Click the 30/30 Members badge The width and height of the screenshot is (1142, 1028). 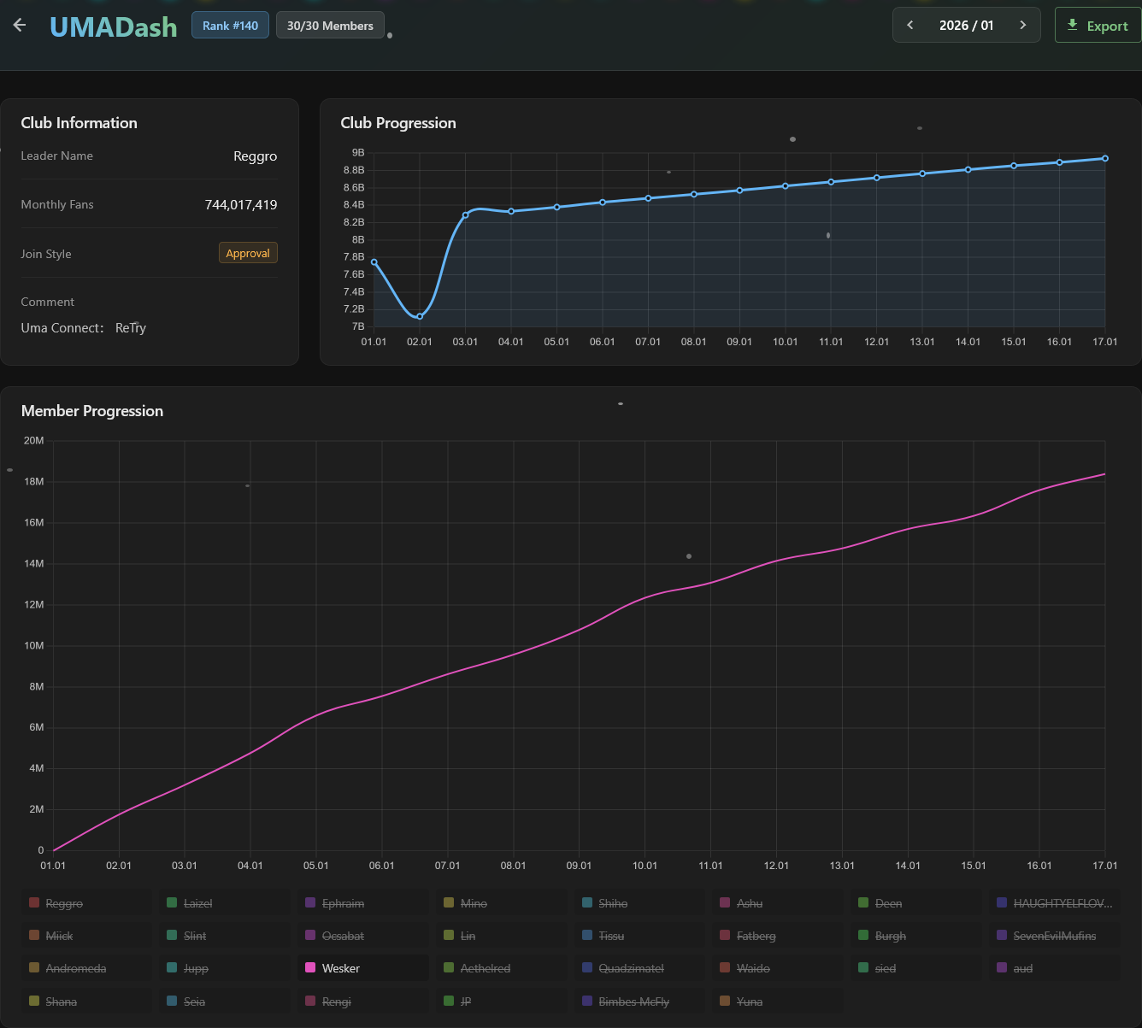(x=330, y=26)
